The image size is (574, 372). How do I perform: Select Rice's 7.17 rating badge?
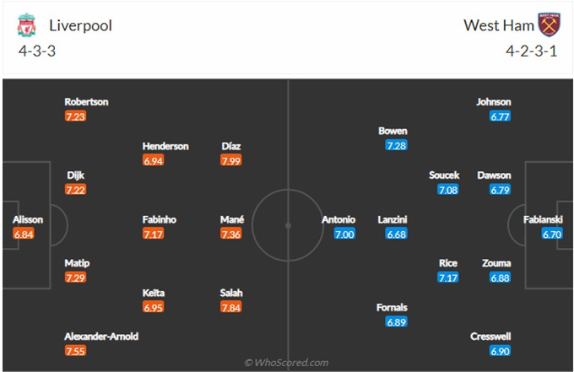coord(448,278)
